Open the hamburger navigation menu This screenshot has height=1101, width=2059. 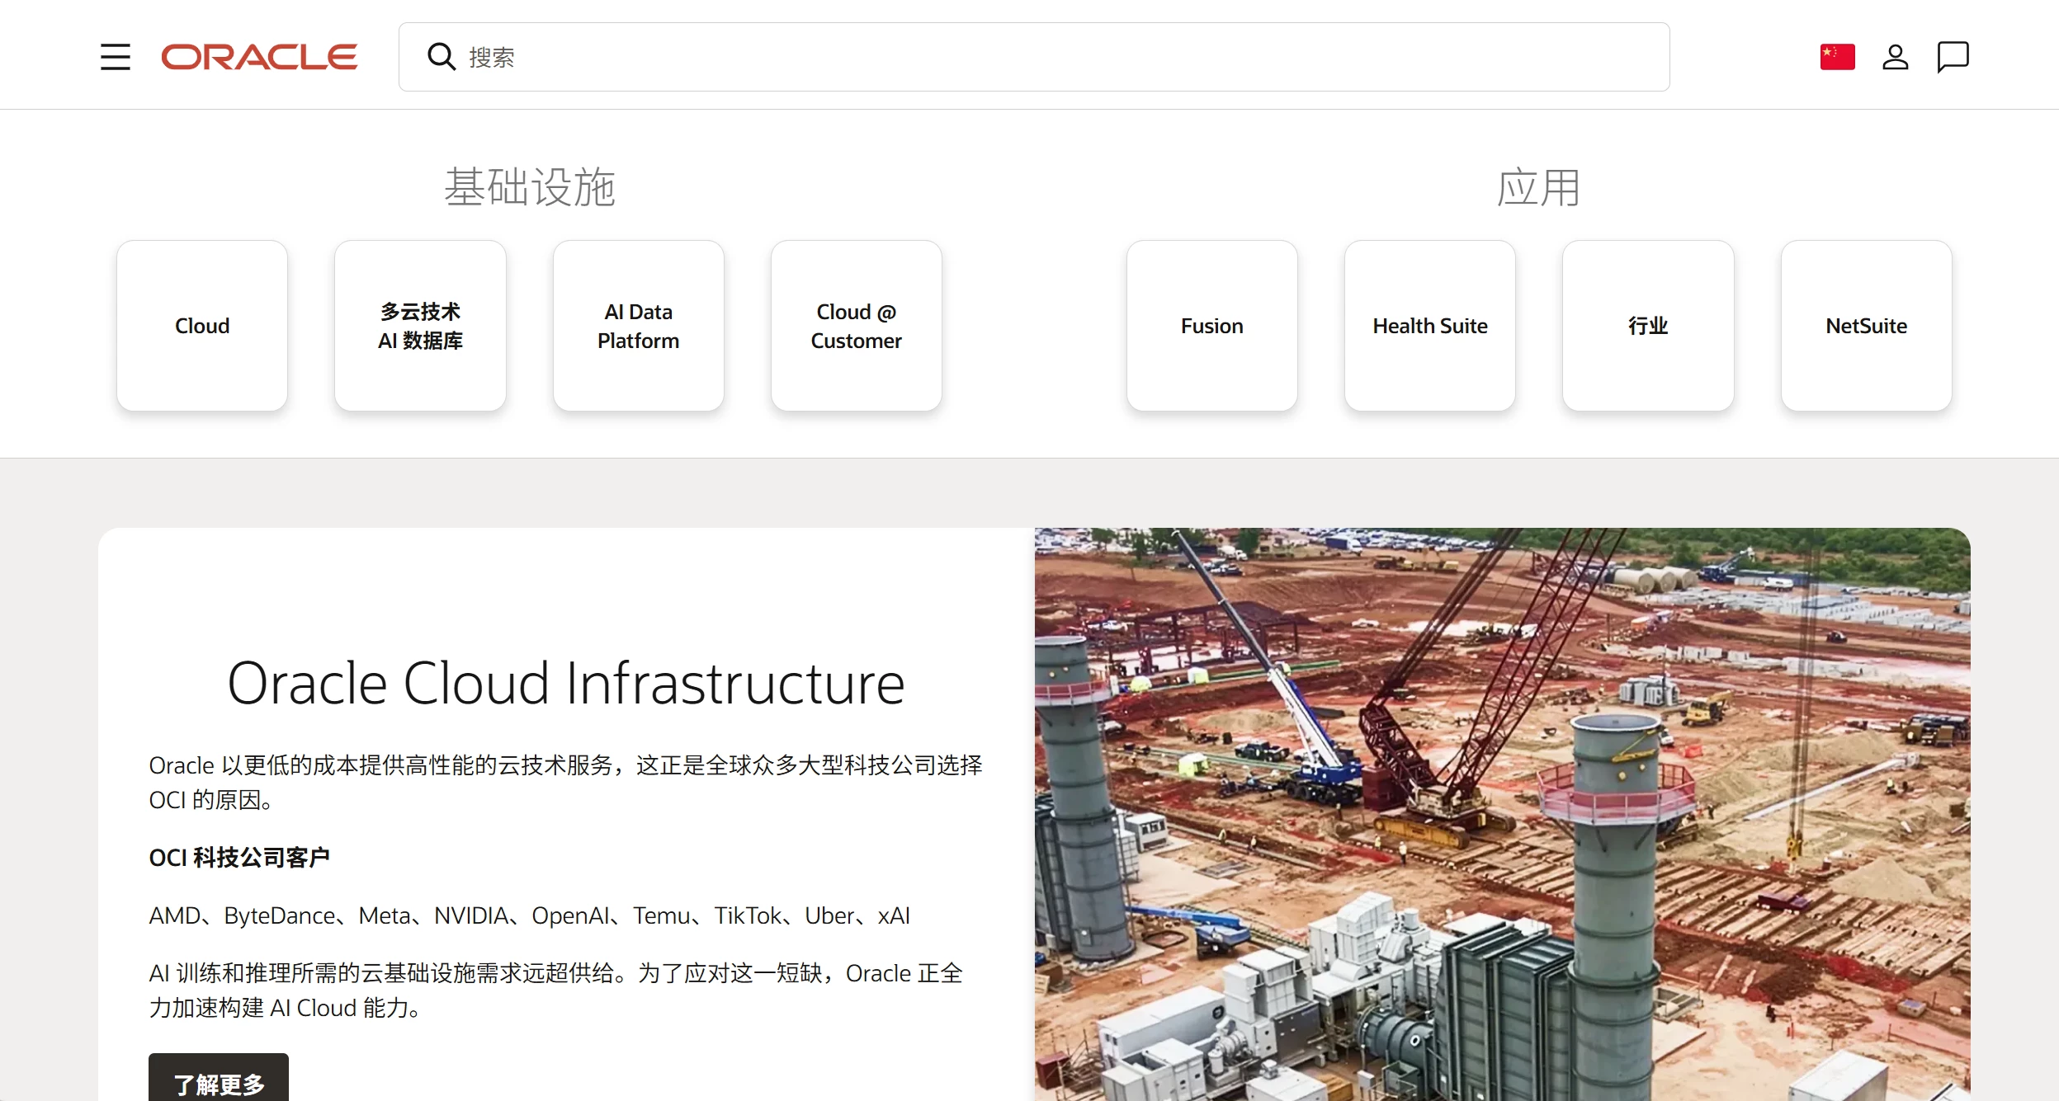116,57
